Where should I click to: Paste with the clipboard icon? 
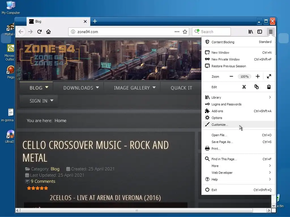tap(269, 87)
